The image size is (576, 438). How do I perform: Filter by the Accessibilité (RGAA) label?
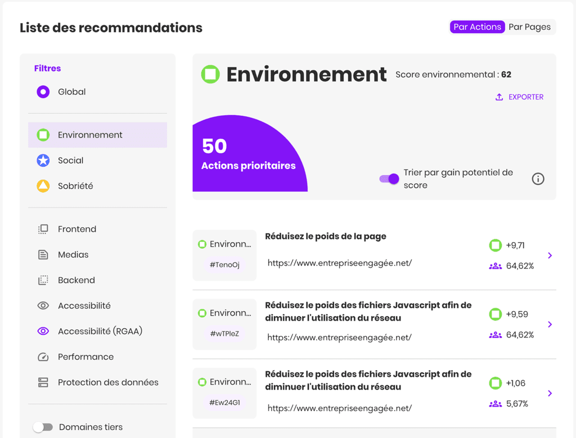[x=100, y=331]
